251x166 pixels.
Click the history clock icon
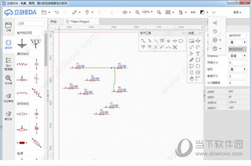tap(215, 31)
